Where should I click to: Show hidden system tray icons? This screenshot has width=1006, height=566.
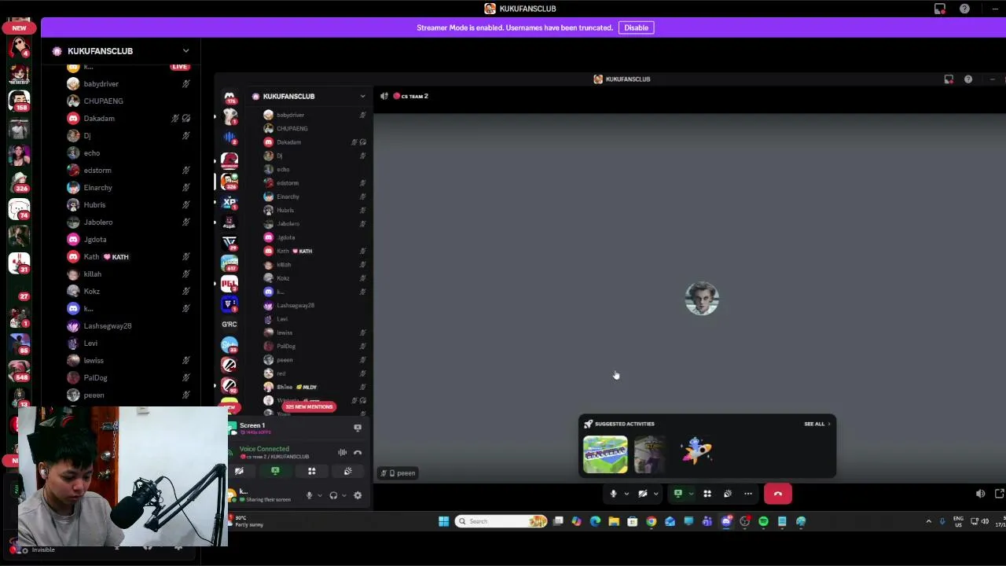(928, 521)
